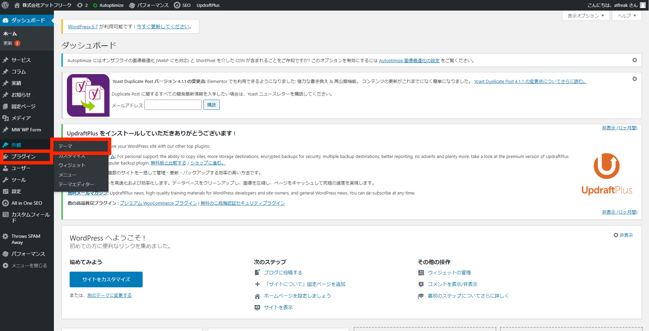Click the 購読 subscribe button
The width and height of the screenshot is (649, 331).
[212, 105]
